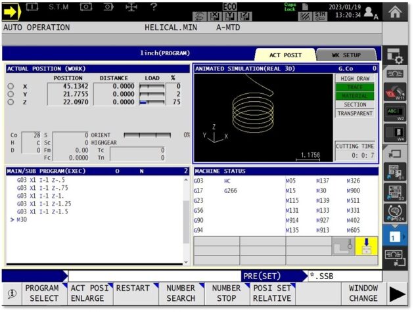414x312 pixels.
Task: Expand next function keys with right arrow
Action: tap(396, 294)
